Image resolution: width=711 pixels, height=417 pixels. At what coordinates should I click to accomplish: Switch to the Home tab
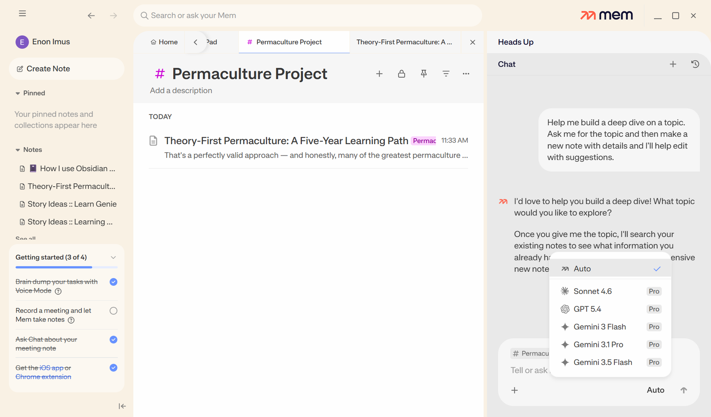point(164,42)
